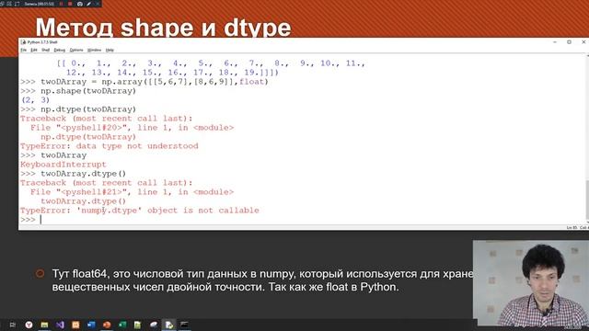Place cursor at the empty shell prompt

tap(40, 220)
